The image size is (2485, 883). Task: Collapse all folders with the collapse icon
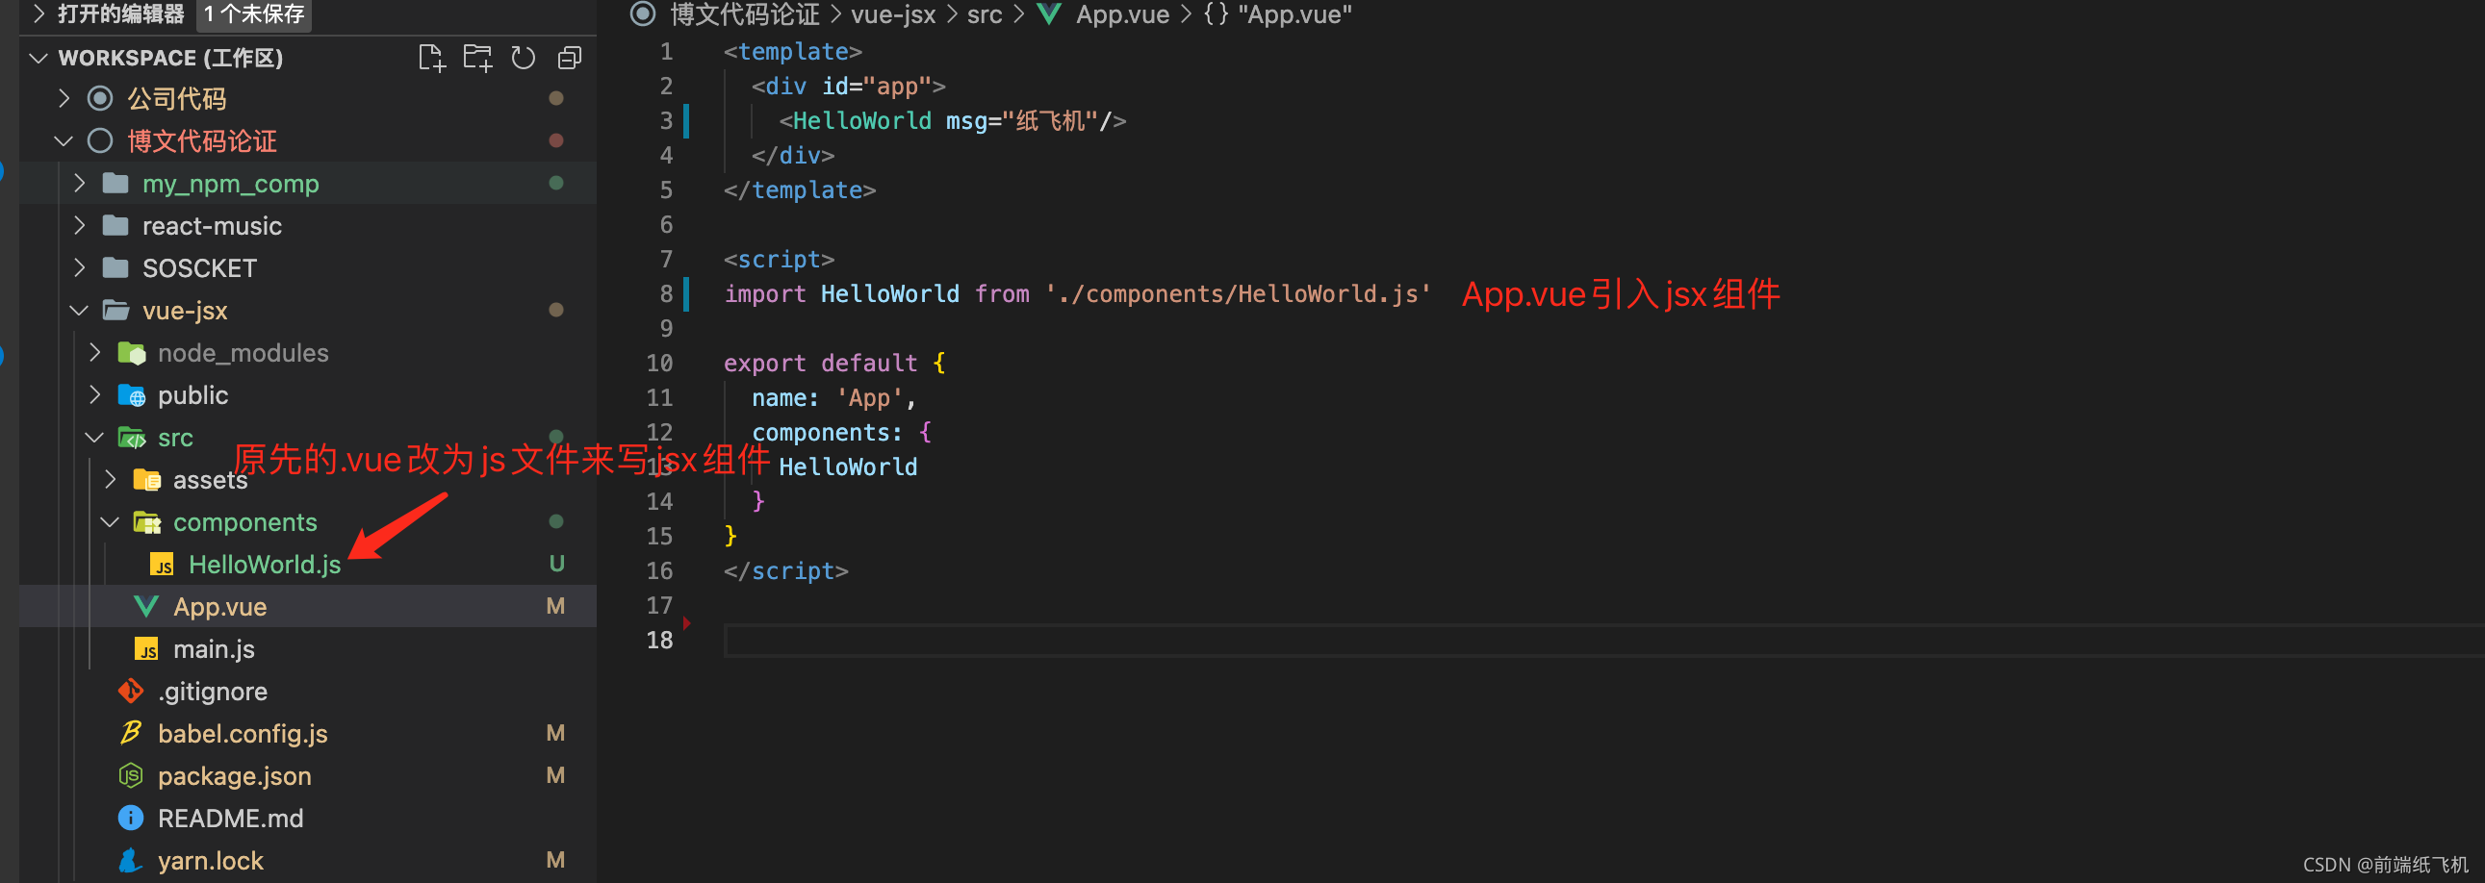(569, 58)
